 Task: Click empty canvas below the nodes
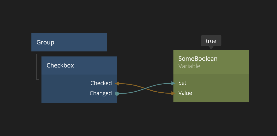click(138, 120)
